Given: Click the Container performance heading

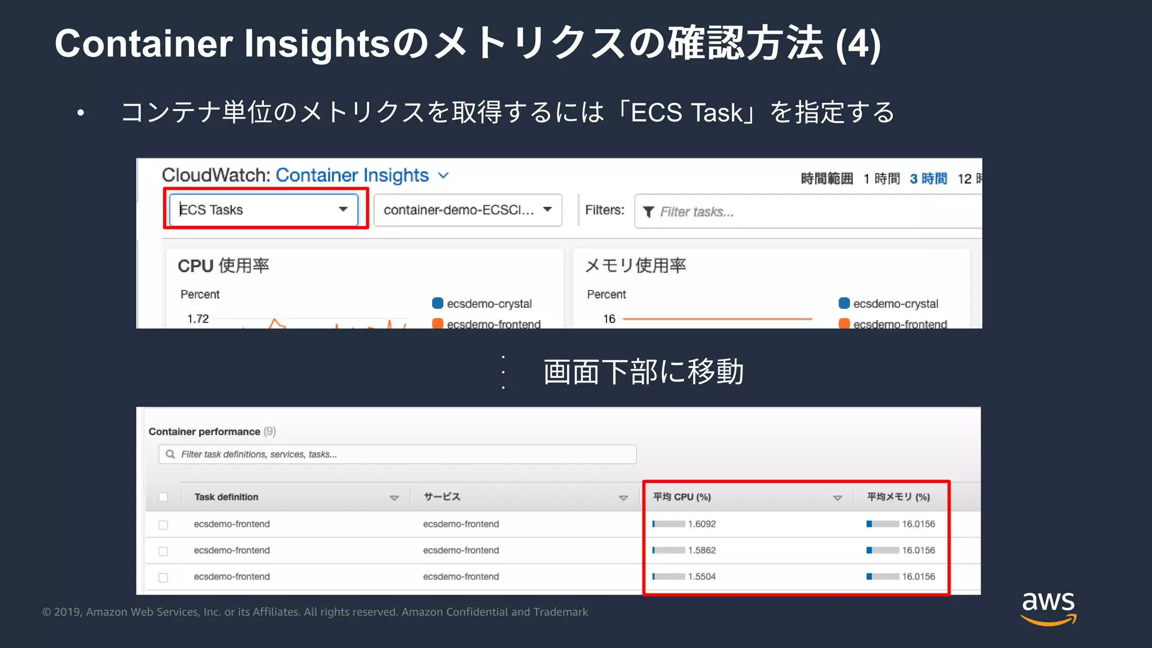Looking at the screenshot, I should point(204,432).
